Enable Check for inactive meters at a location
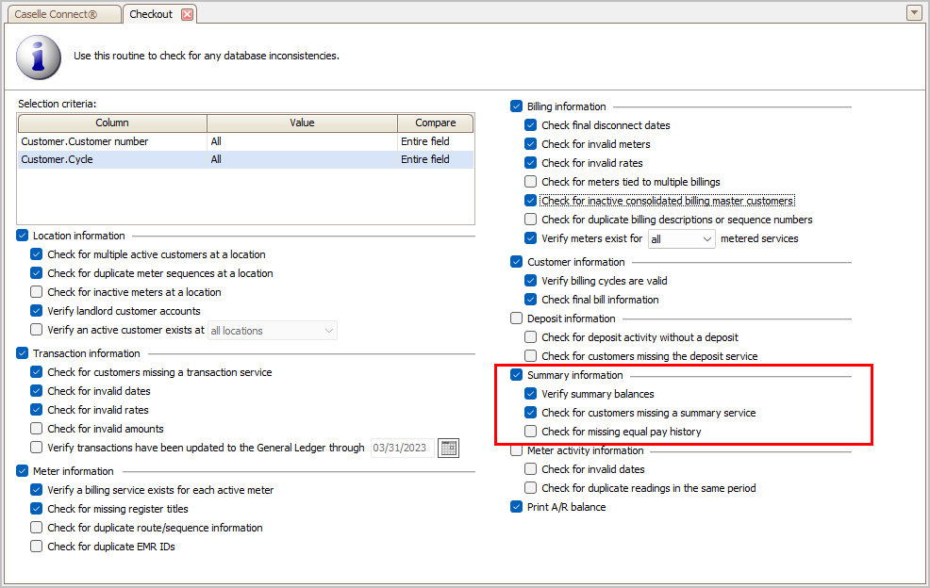Screen dimensions: 930x588 (37, 292)
